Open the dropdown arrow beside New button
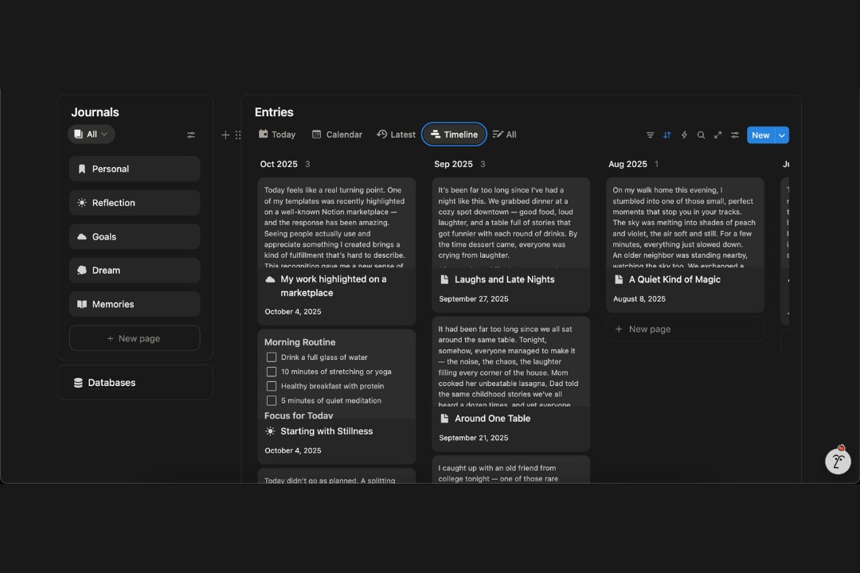Viewport: 860px width, 573px height. point(782,135)
